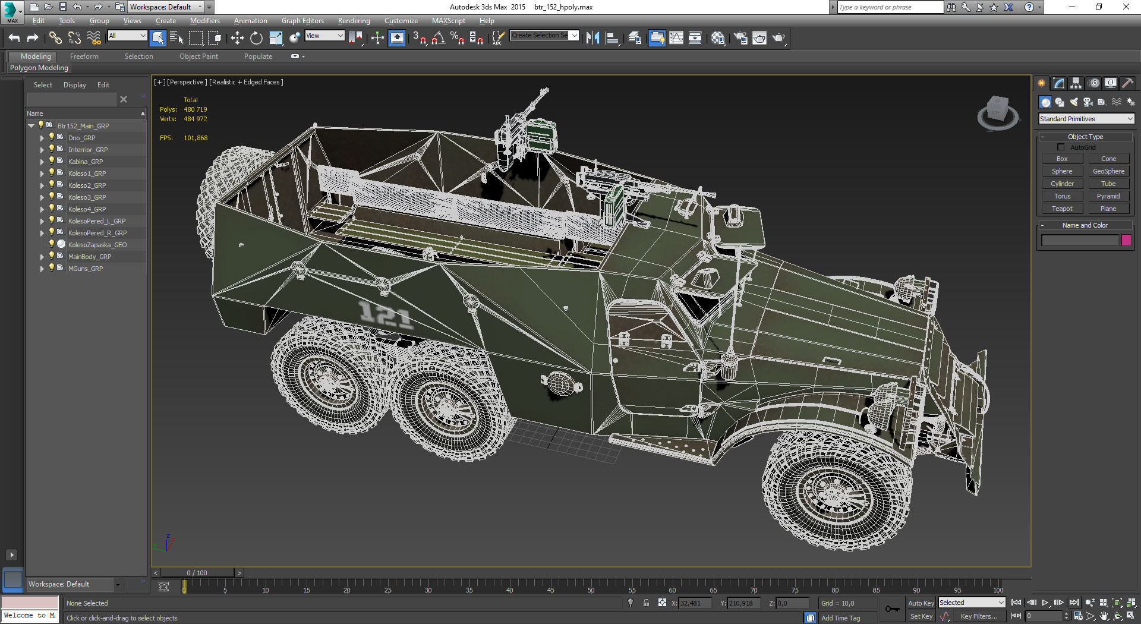1141x624 pixels.
Task: Click frame 50 on the timeline track bar
Action: [591, 587]
